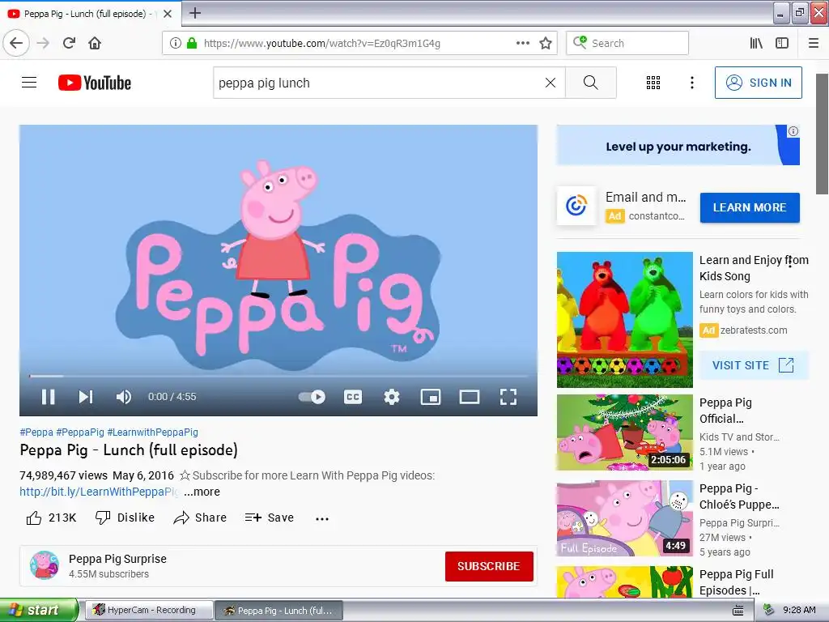829x622 pixels.
Task: Mute the video volume
Action: coord(124,397)
